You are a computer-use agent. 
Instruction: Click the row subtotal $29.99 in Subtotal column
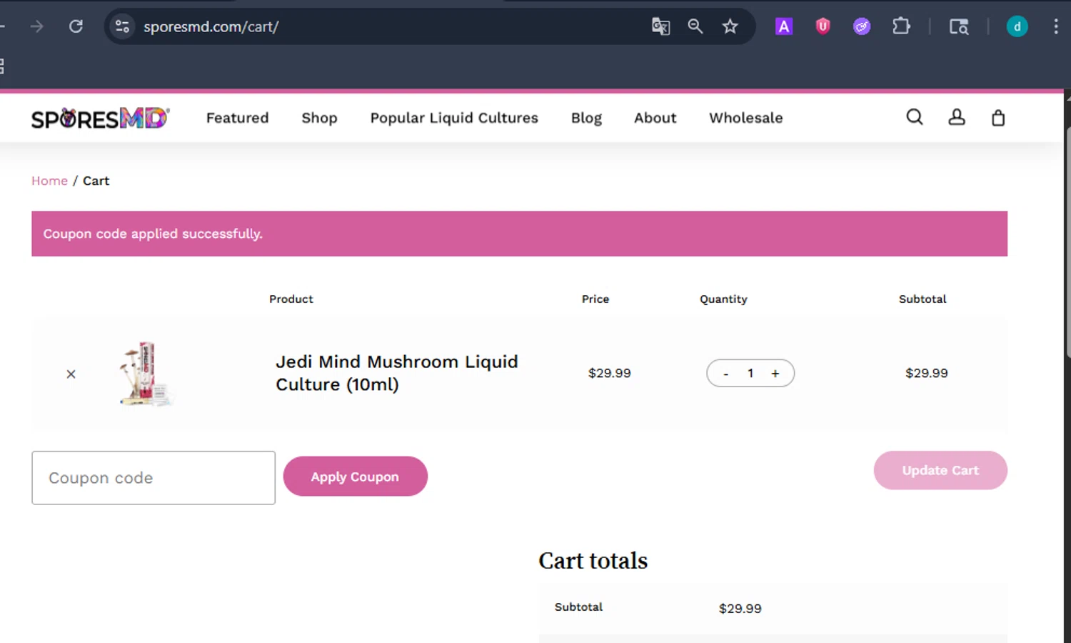(x=926, y=373)
